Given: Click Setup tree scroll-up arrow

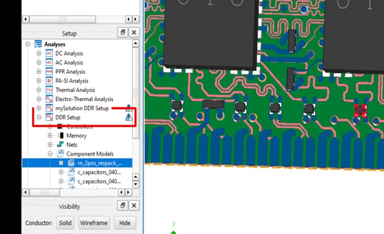Looking at the screenshot, I should (135, 44).
